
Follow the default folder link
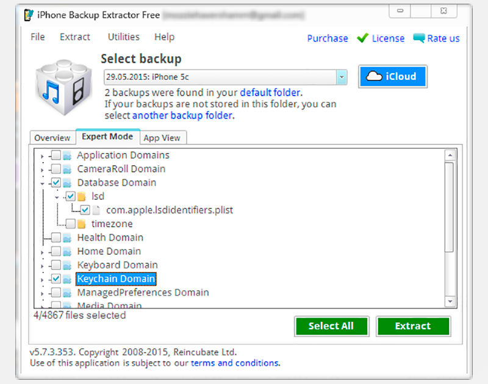270,93
